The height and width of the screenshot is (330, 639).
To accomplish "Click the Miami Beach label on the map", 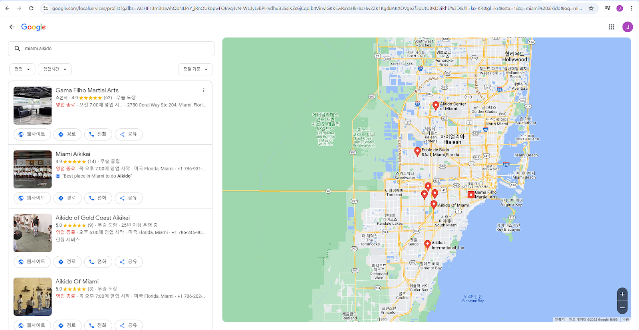I will (526, 155).
